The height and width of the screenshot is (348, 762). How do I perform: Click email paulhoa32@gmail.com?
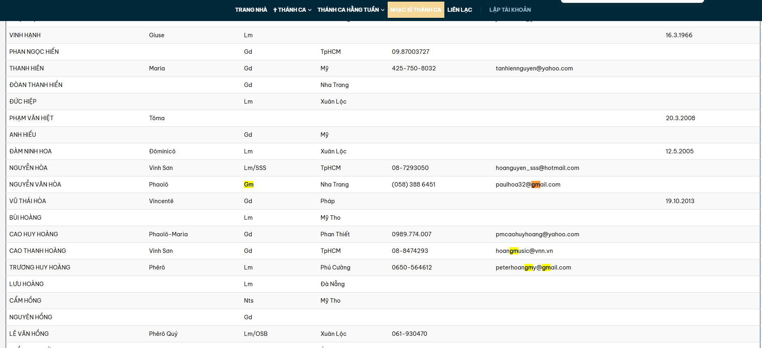tap(528, 185)
